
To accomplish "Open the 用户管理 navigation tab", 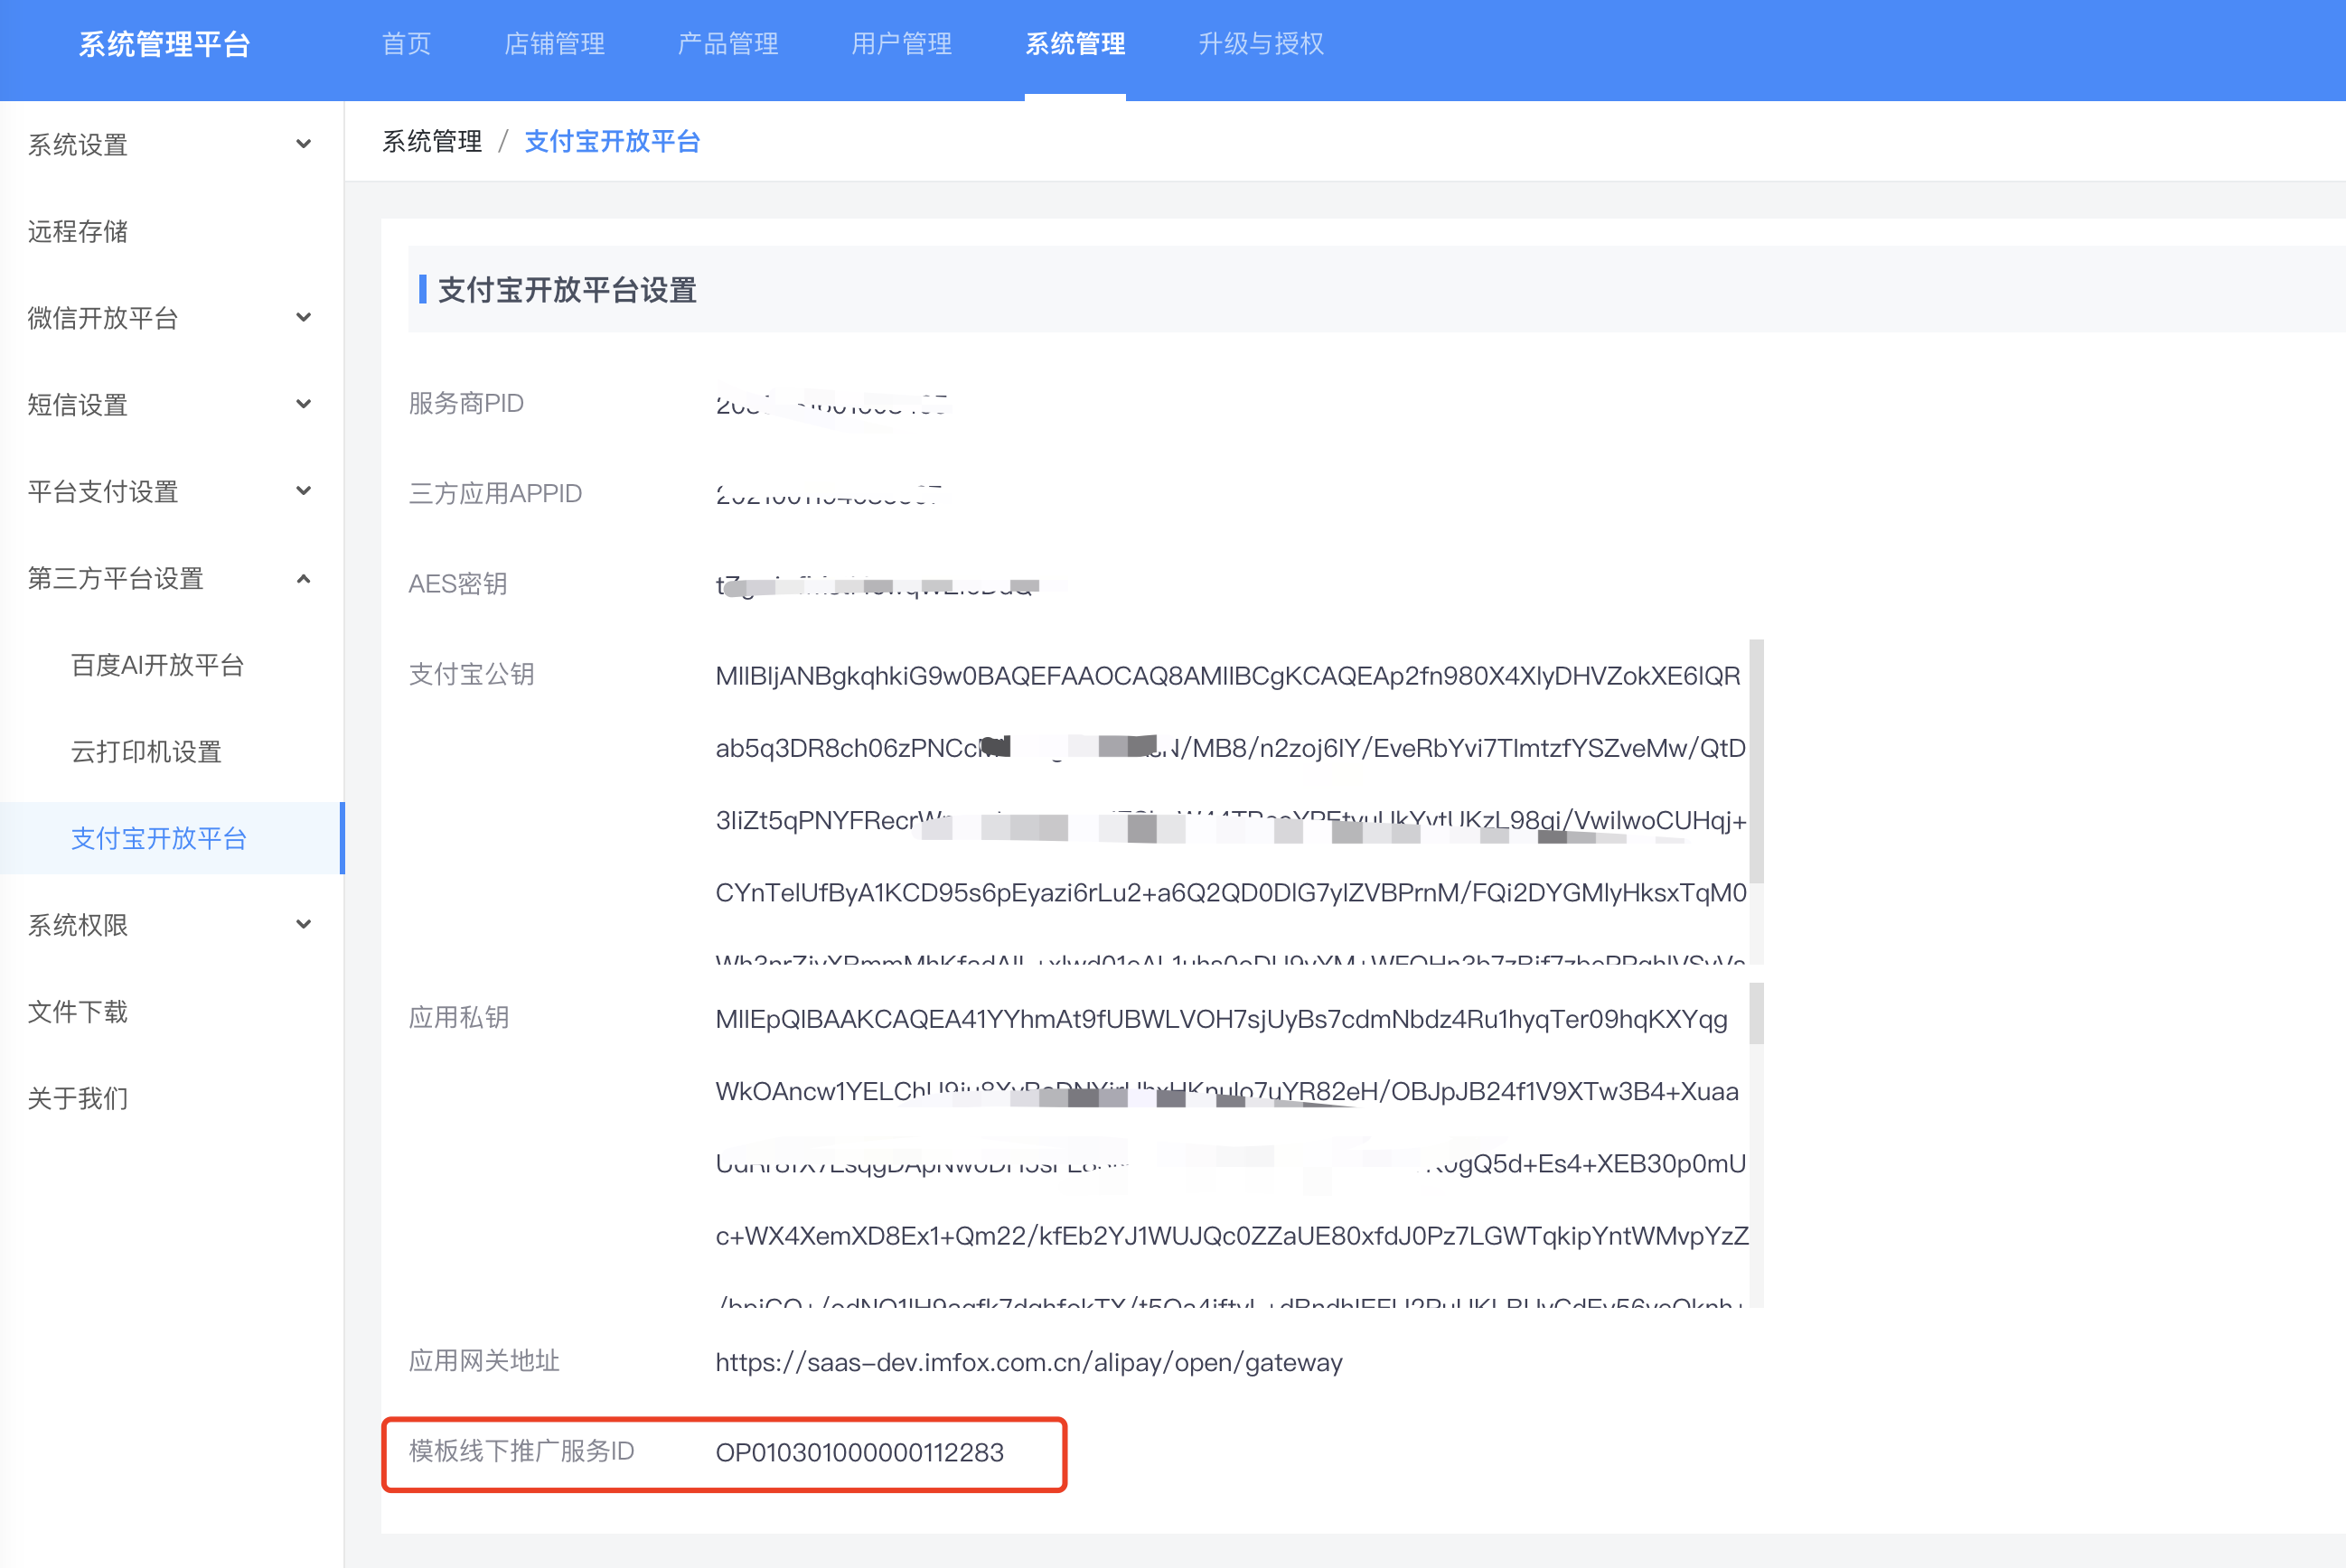I will pyautogui.click(x=900, y=44).
